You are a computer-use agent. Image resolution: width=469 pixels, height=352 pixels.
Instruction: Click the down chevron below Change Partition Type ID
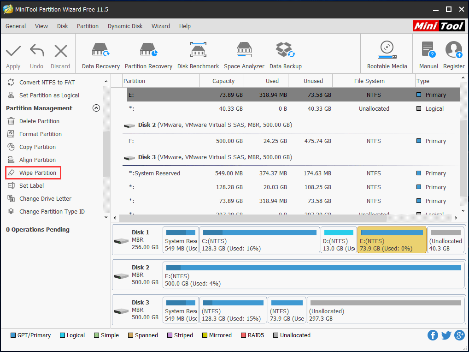pyautogui.click(x=106, y=217)
